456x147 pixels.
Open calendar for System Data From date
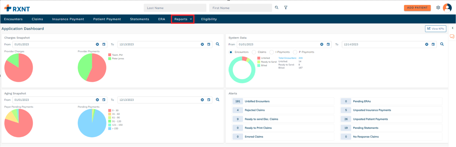[x=328, y=44]
